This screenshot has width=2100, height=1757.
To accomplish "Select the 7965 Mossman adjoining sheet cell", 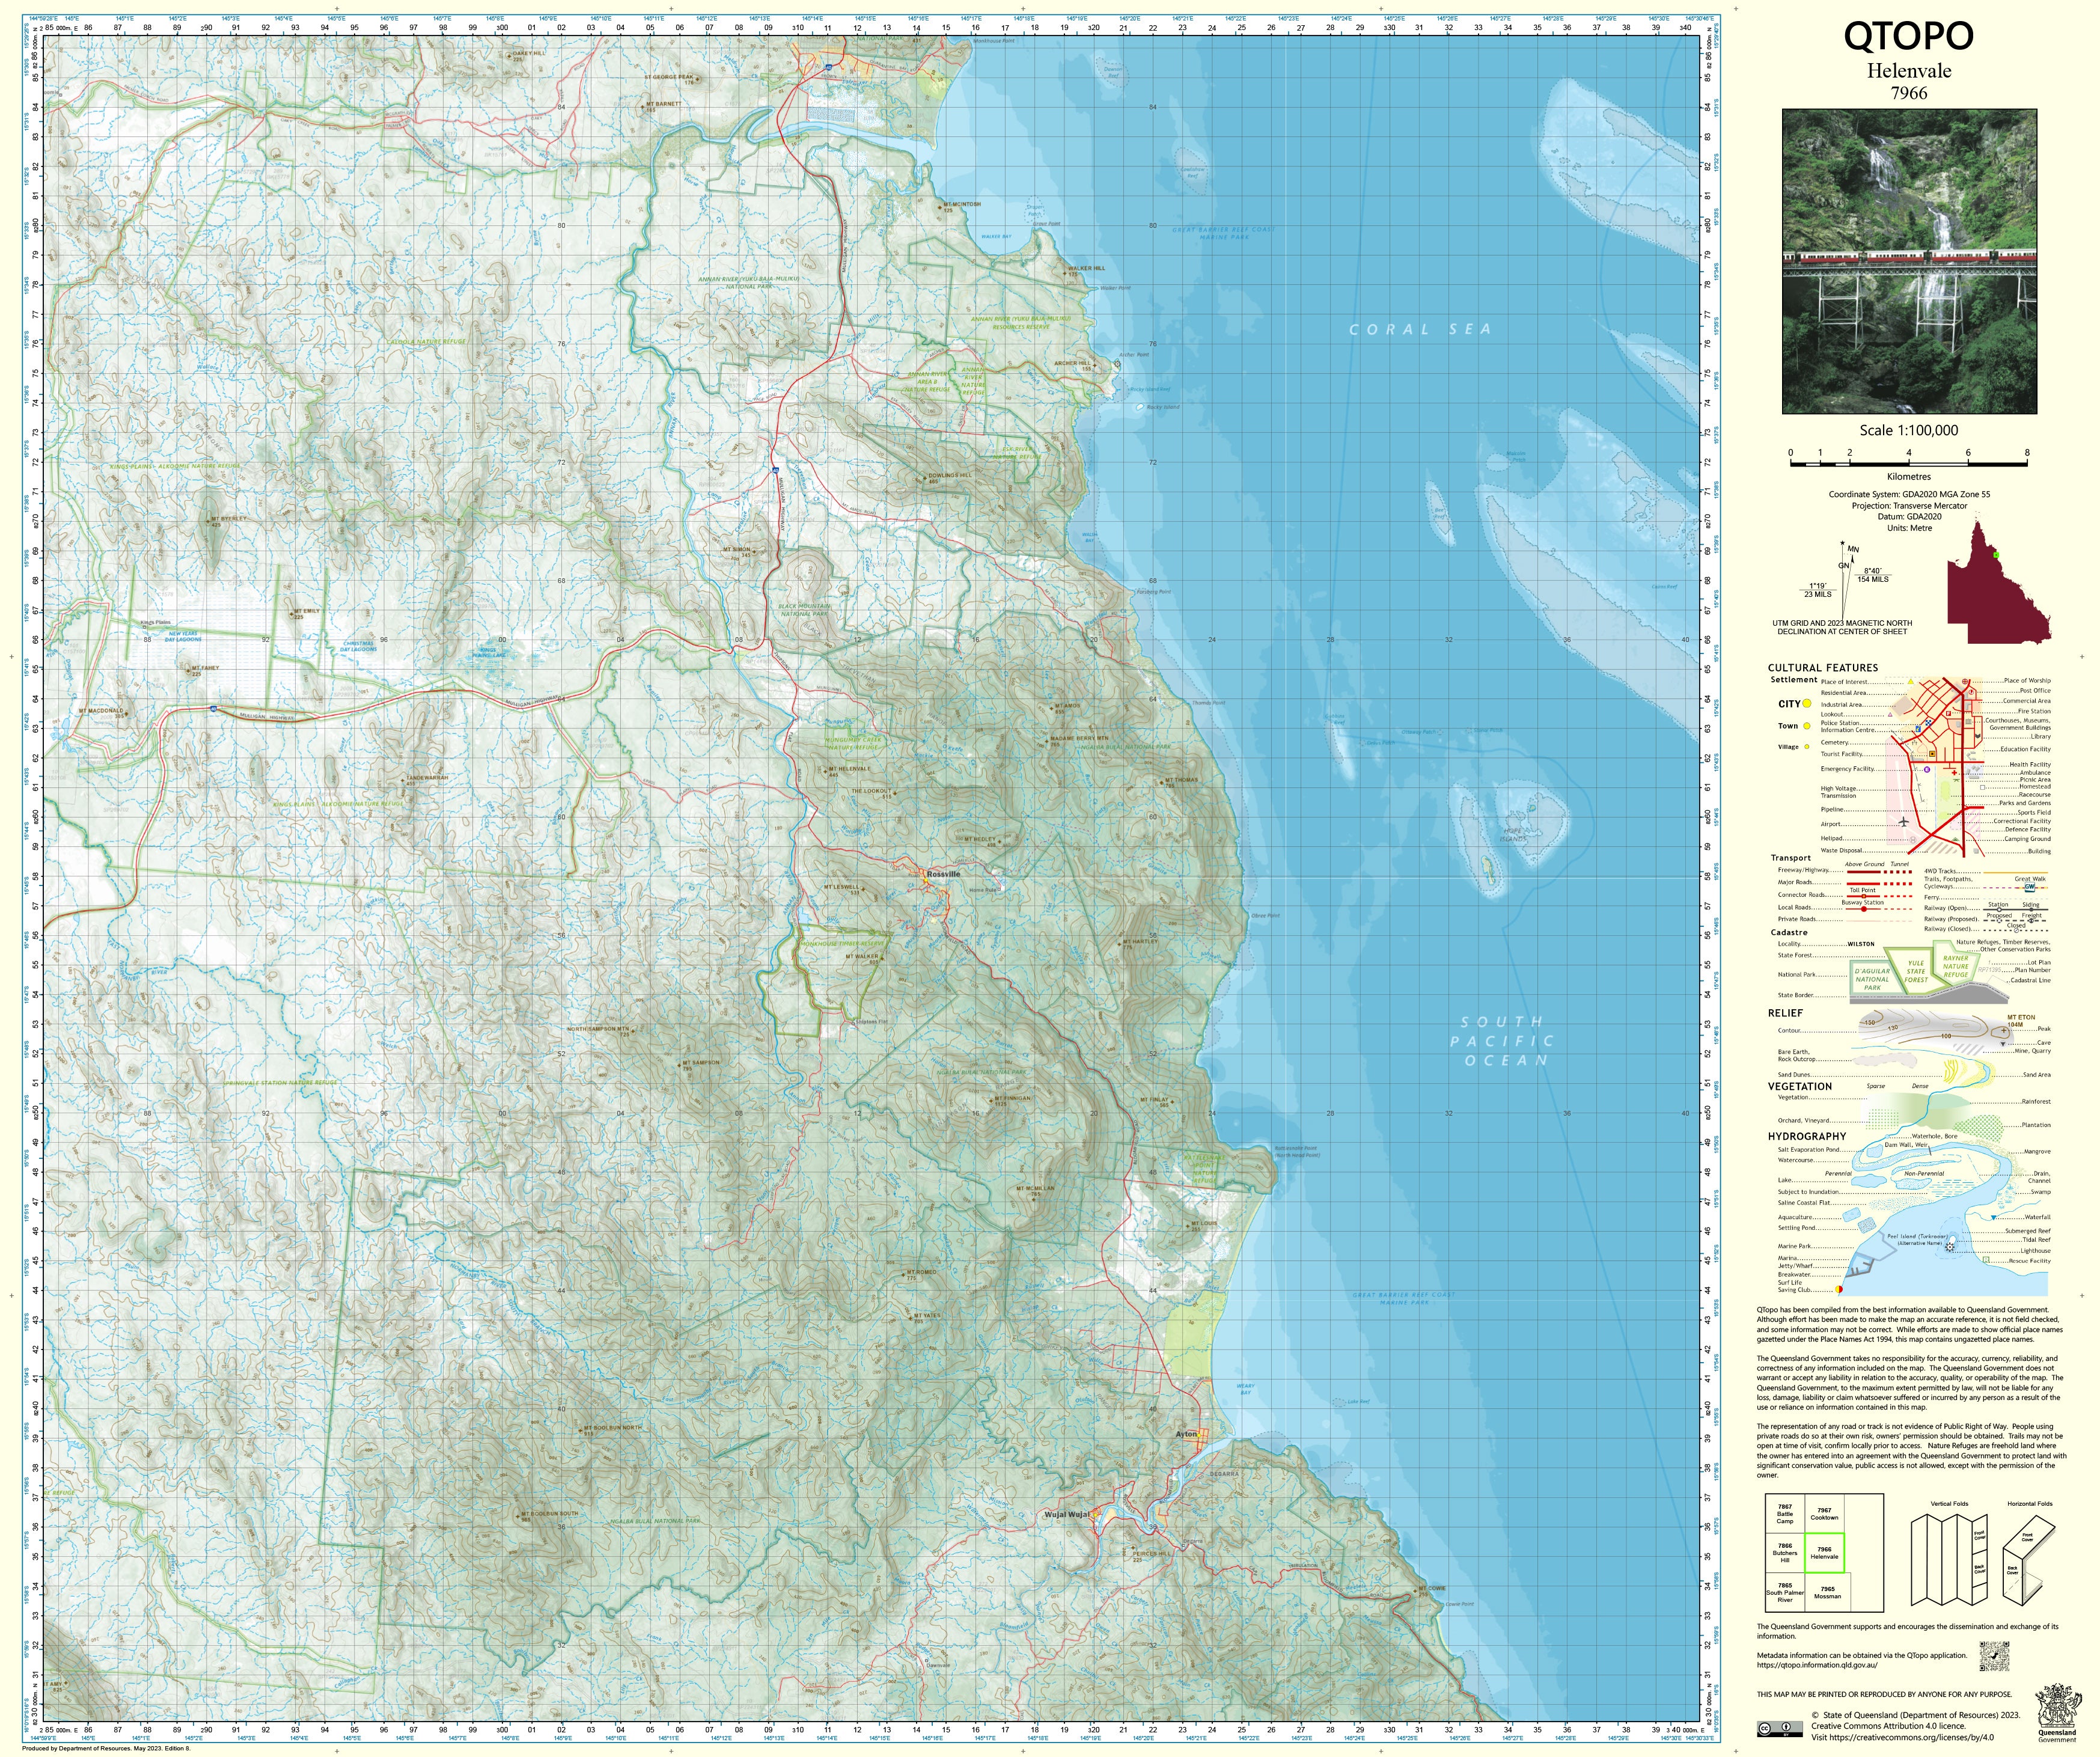I will coord(1827,1592).
